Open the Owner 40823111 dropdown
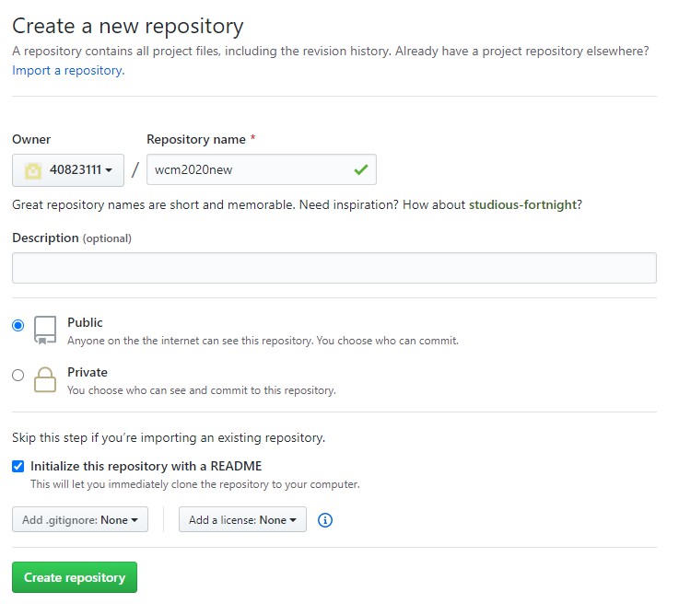Viewport: 679px width, 615px height. [68, 170]
